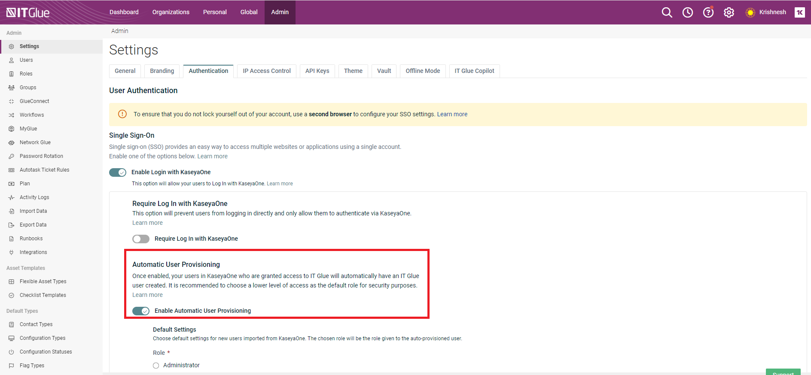Image resolution: width=811 pixels, height=375 pixels.
Task: Click the Configuration Types monitor icon
Action: click(x=12, y=338)
